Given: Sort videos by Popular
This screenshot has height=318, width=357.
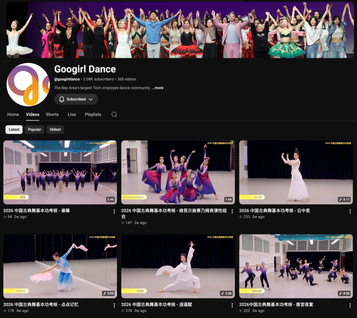Looking at the screenshot, I should [34, 129].
